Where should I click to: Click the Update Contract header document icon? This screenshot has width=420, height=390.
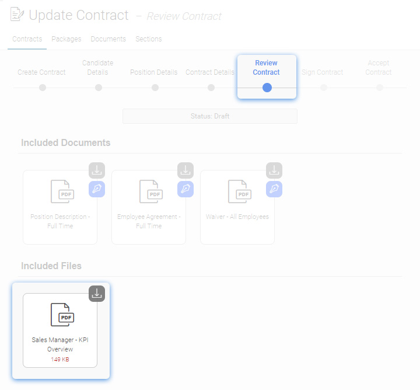(17, 15)
